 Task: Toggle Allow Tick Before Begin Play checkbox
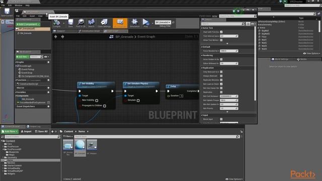point(221,40)
